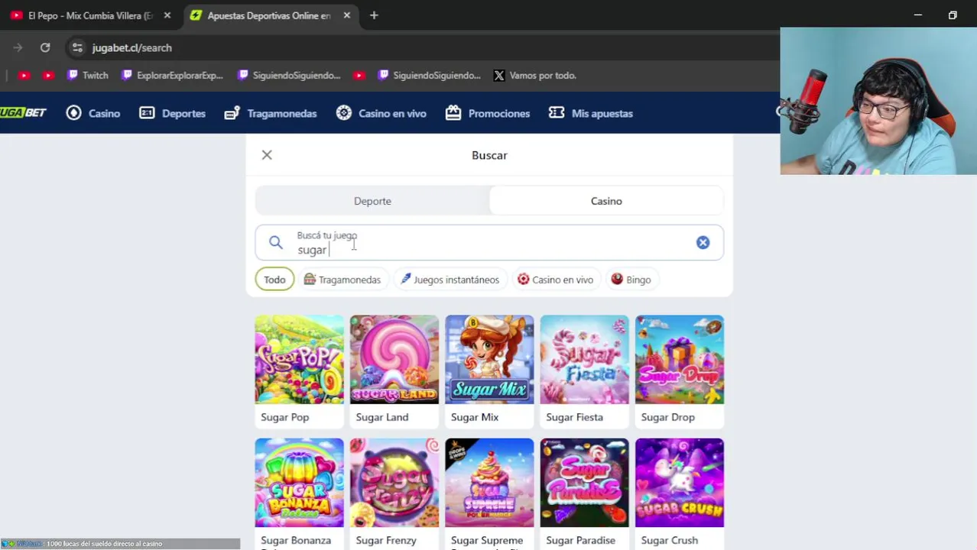Open the ExplorarExplorarExp bookmark

[x=172, y=76]
